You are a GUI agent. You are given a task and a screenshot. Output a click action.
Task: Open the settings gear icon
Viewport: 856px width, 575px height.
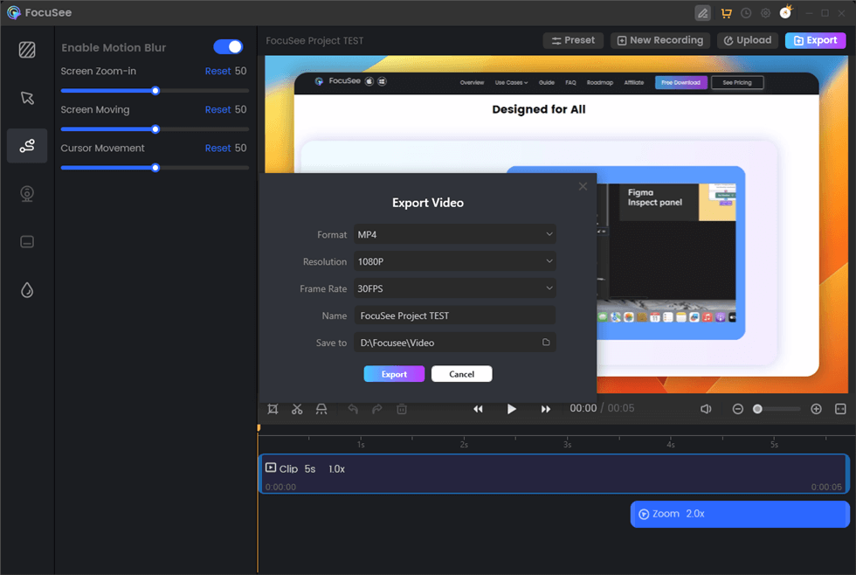tap(765, 13)
